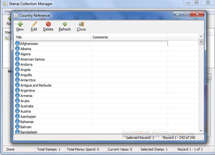Click 'Total Stamps: 1' in main status bar
The image size is (215, 155).
(49, 149)
